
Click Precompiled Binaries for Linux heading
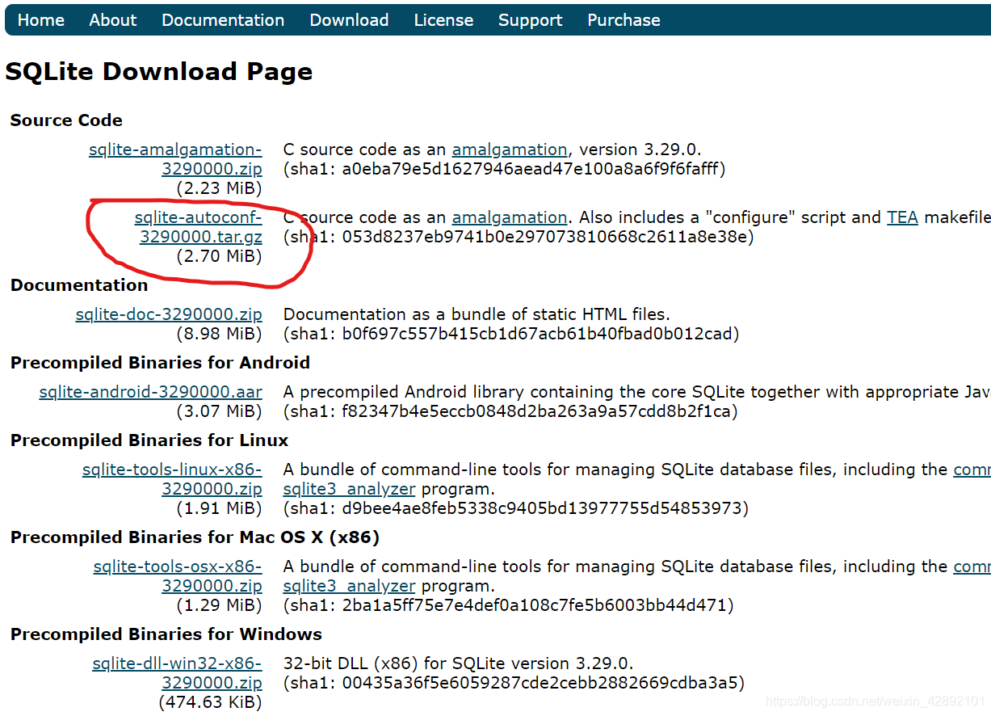(149, 440)
